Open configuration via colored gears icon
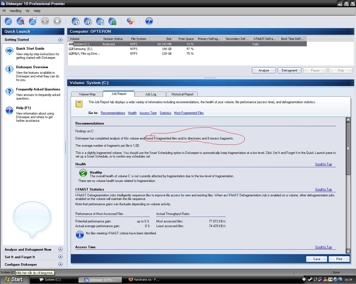The width and height of the screenshot is (356, 284). click(x=131, y=21)
